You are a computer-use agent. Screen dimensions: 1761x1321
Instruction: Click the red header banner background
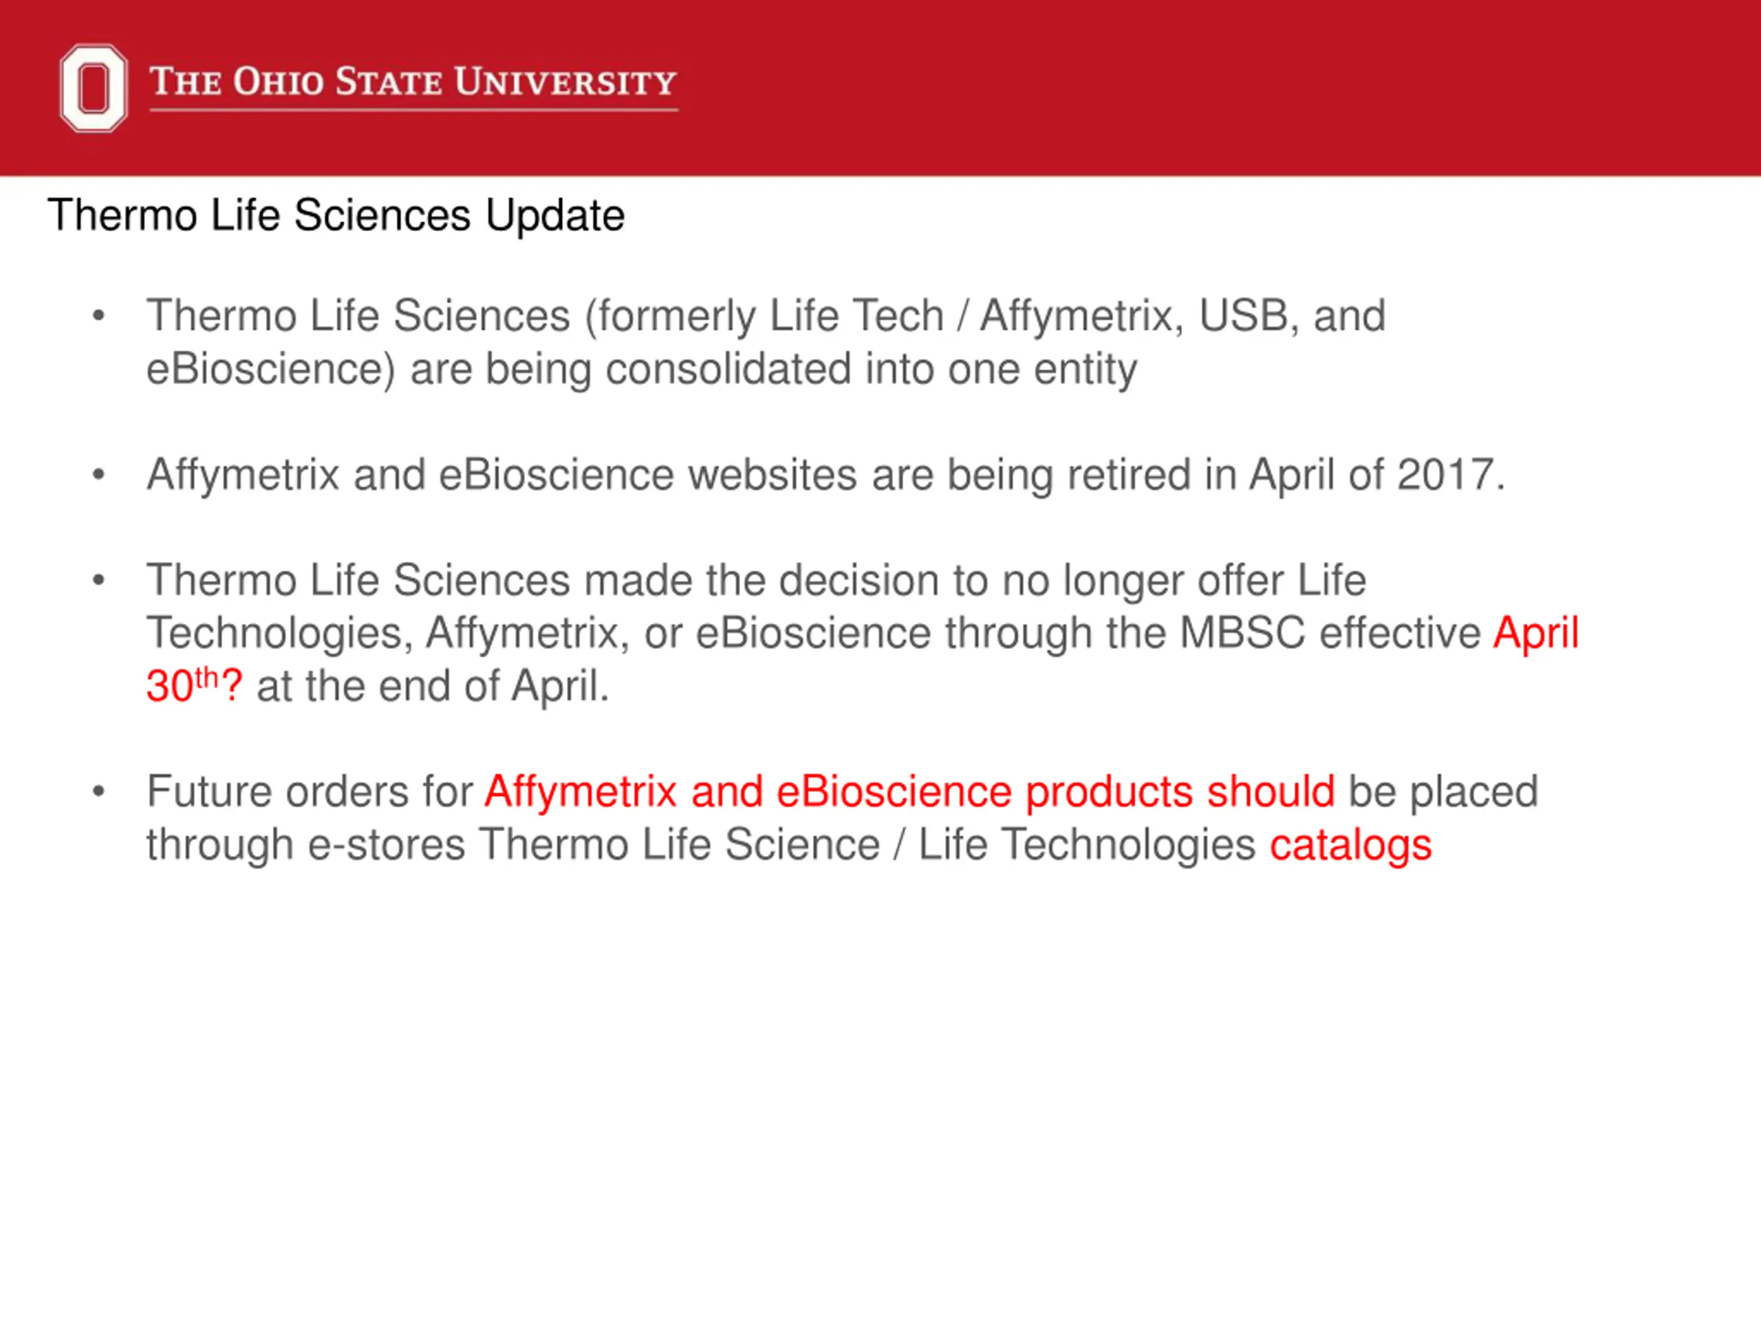pyautogui.click(x=1194, y=87)
